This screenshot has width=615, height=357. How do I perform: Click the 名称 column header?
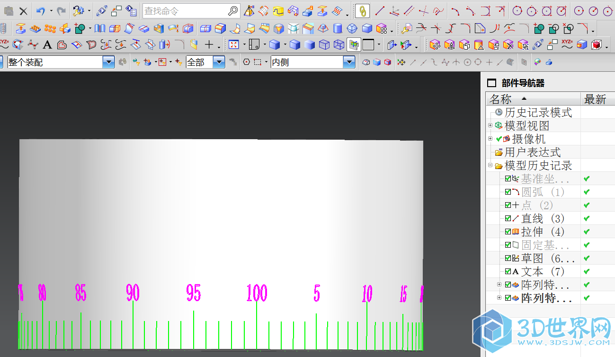click(533, 99)
